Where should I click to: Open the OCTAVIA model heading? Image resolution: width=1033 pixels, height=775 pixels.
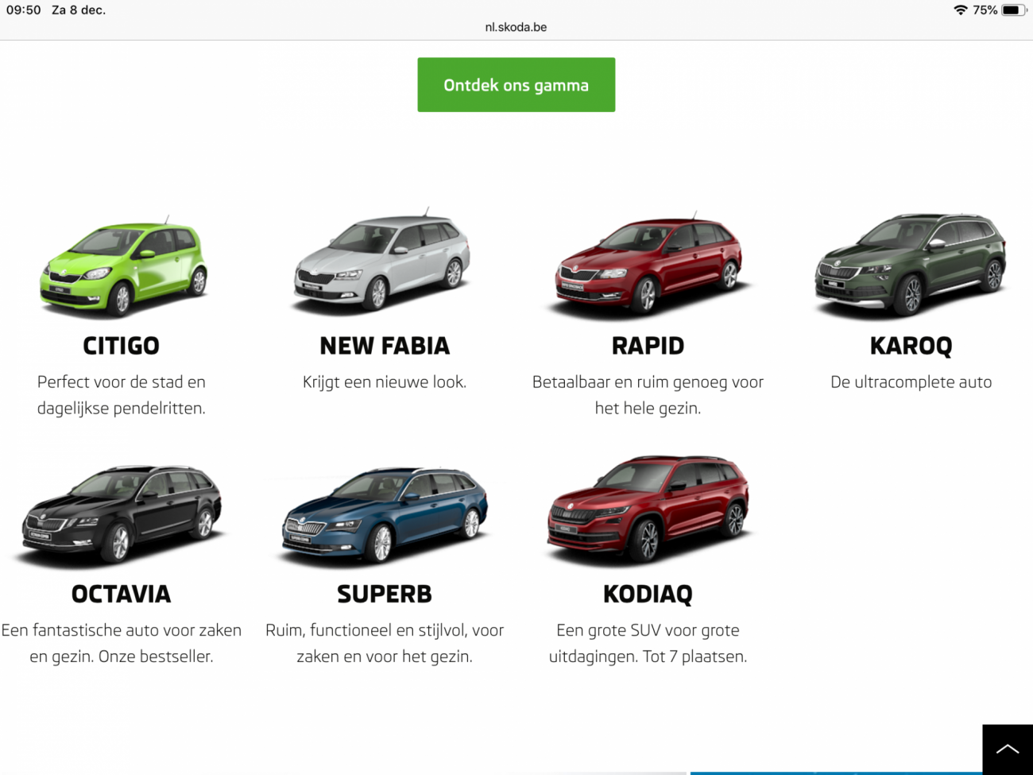(122, 594)
